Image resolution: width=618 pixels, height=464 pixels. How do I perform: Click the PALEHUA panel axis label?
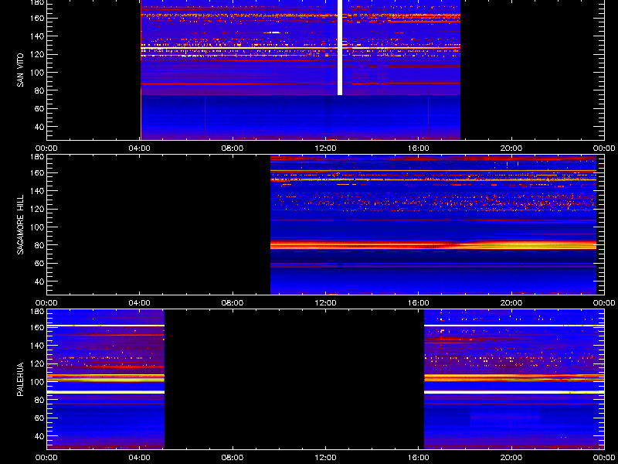click(x=21, y=380)
